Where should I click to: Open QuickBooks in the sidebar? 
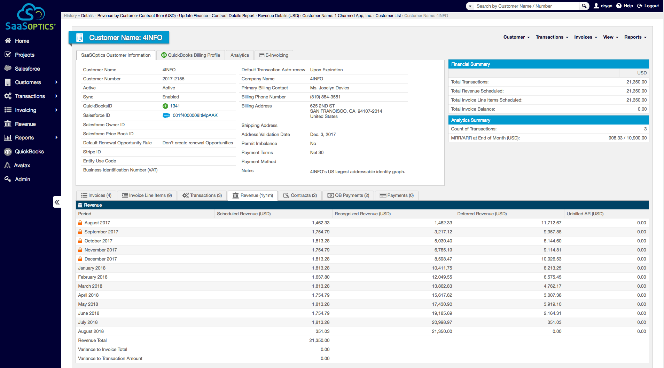click(x=29, y=152)
